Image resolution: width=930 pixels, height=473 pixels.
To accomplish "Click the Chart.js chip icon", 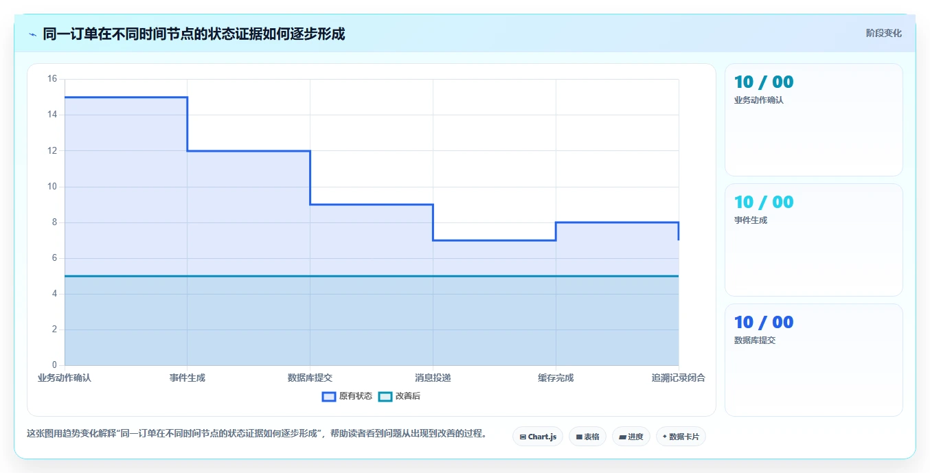I will pyautogui.click(x=523, y=437).
